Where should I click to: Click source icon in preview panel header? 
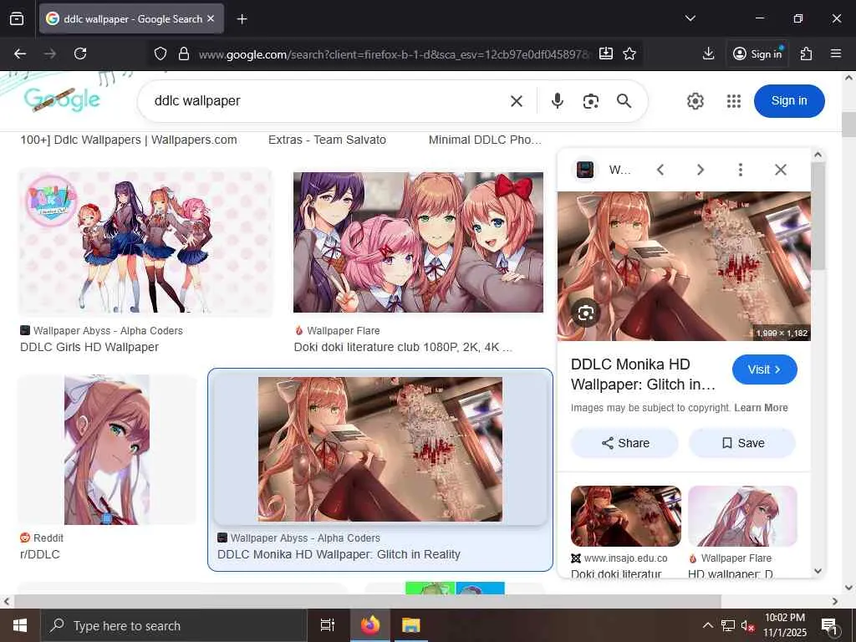(584, 170)
